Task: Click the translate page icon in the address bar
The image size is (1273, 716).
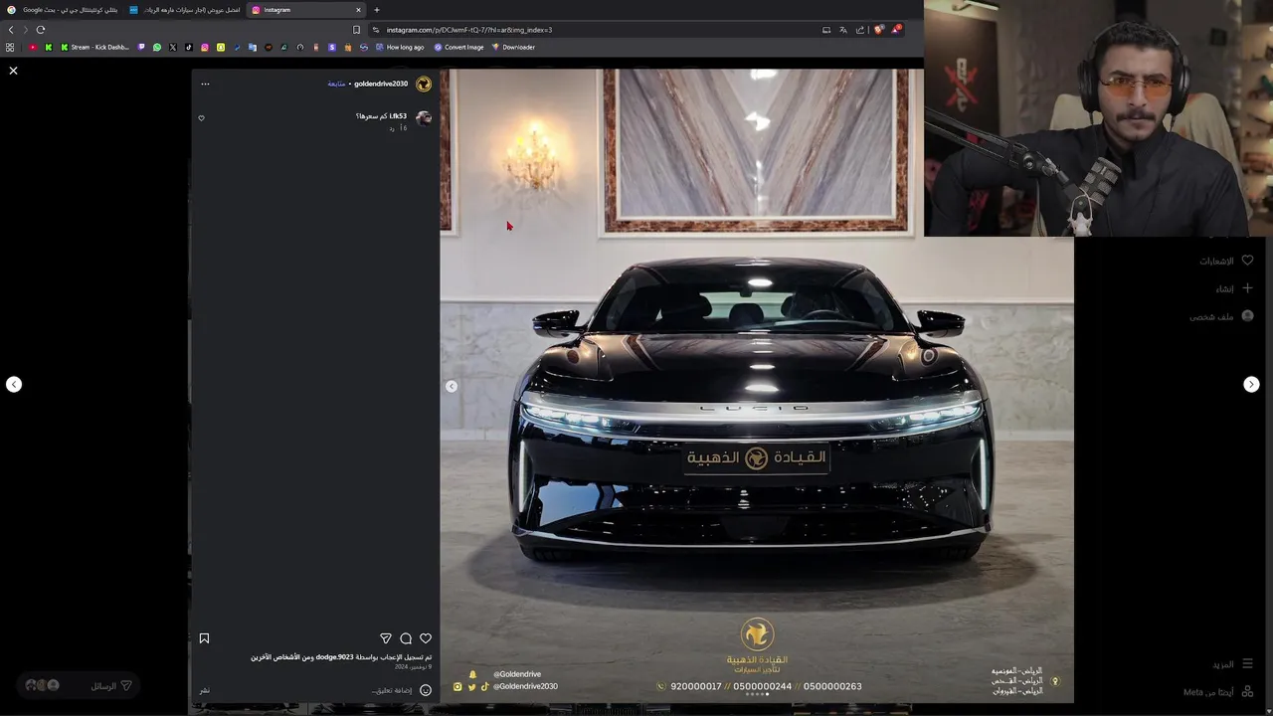Action: [843, 30]
